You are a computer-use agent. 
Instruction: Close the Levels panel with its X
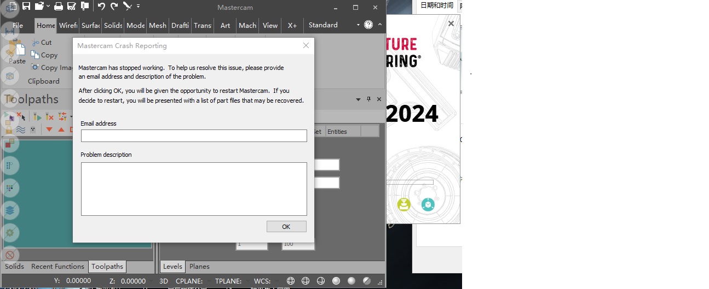click(379, 99)
